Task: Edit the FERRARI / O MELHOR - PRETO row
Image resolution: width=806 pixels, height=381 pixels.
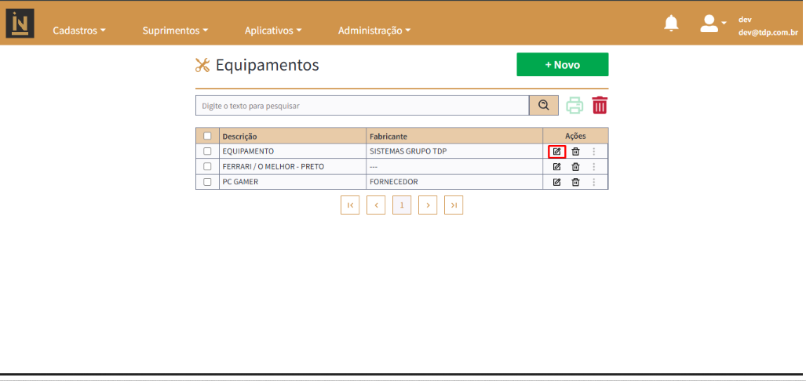Action: click(556, 167)
